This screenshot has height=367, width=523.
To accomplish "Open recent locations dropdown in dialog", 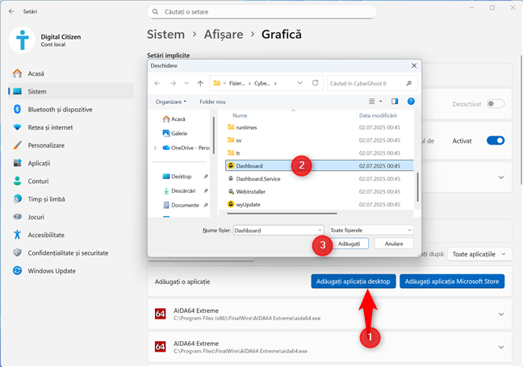I will tap(186, 83).
